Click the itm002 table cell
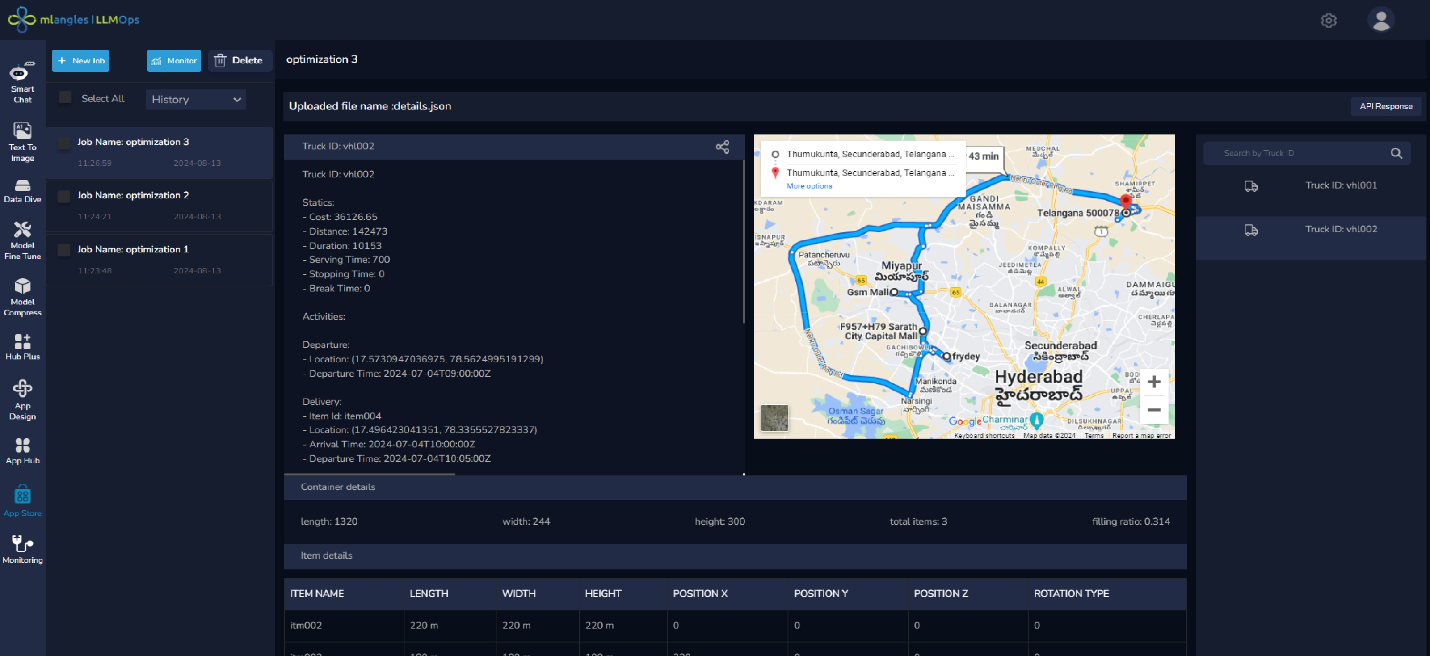This screenshot has height=656, width=1430. tap(344, 626)
